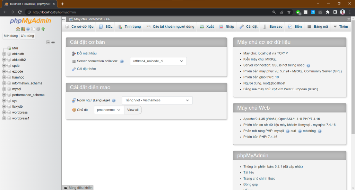Click the View all themes button
This screenshot has height=190, width=355.
[x=133, y=110]
